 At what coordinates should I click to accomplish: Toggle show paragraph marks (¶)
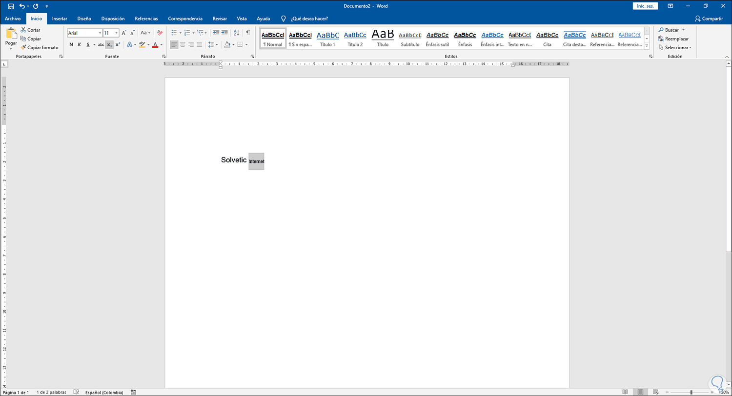(248, 33)
